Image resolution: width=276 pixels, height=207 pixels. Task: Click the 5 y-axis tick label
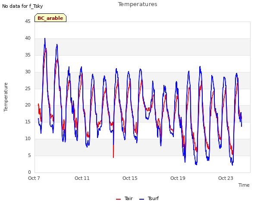29,155
